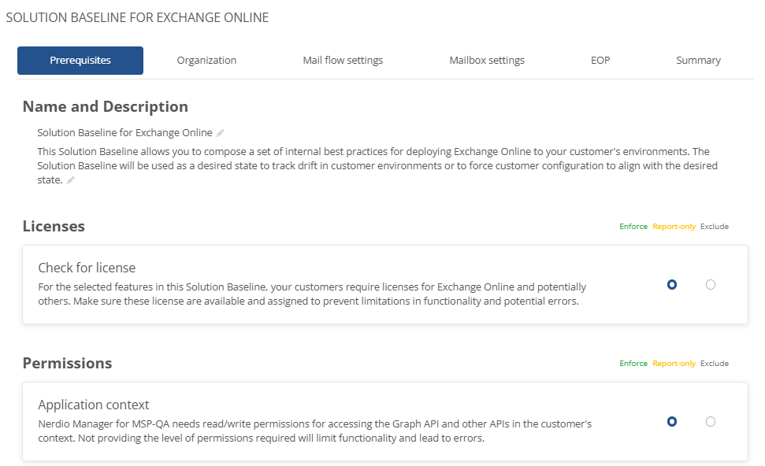Click the Check for license card title

pyautogui.click(x=87, y=268)
